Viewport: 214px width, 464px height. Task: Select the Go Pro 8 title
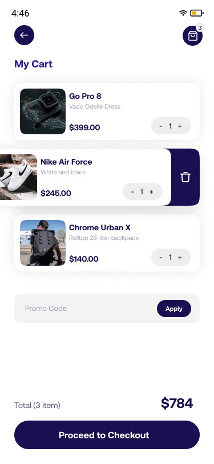(x=85, y=96)
